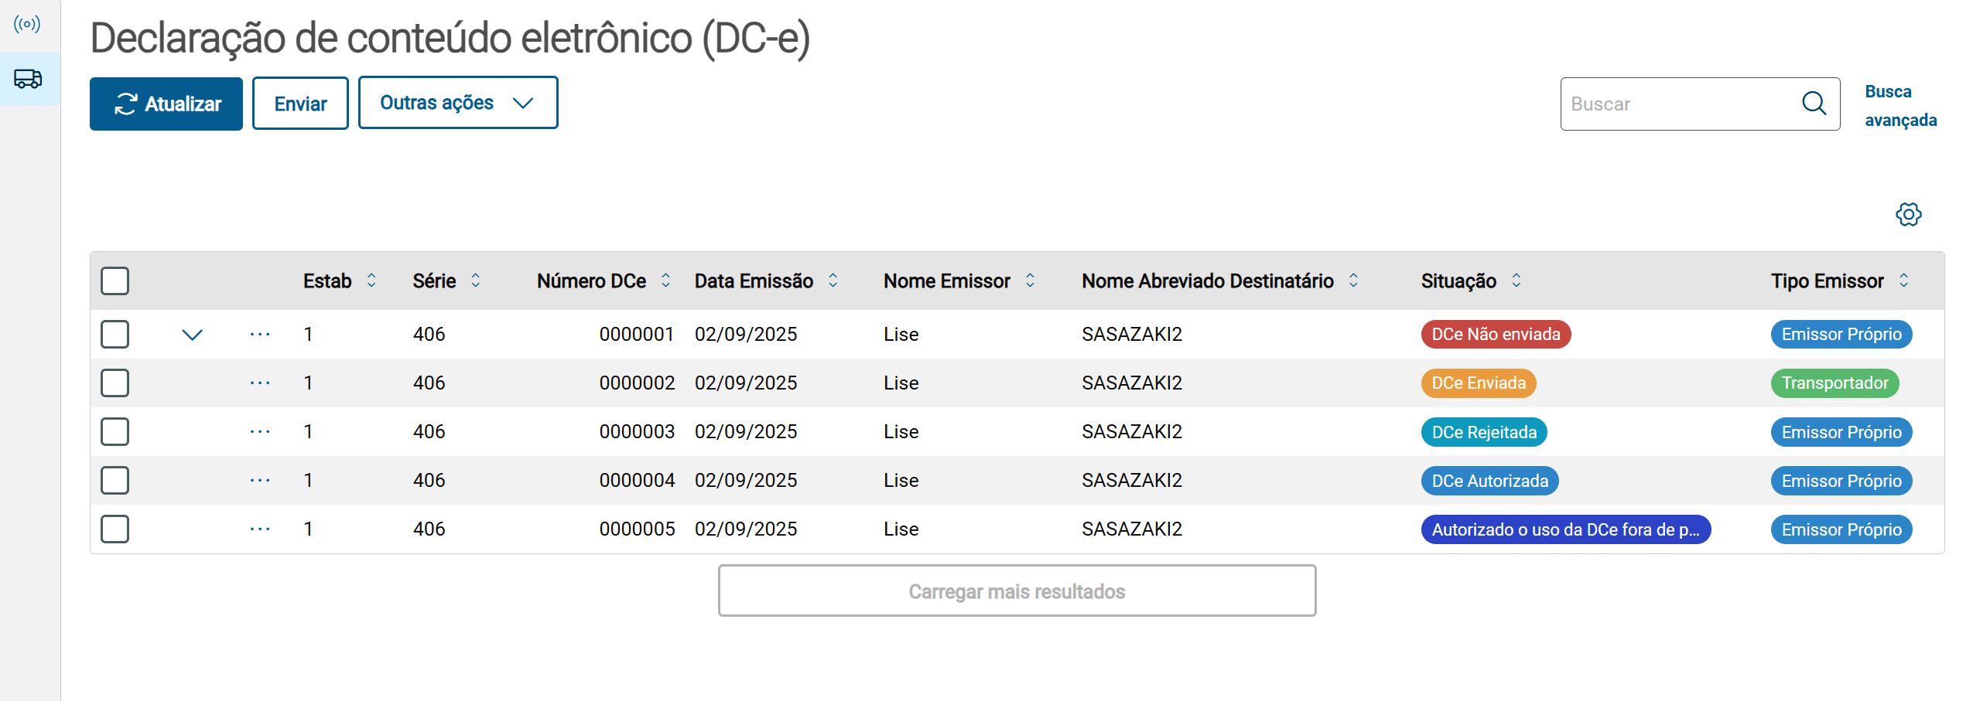This screenshot has width=1973, height=701.
Task: Click the broadcast signal sidebar icon
Action: point(27,25)
